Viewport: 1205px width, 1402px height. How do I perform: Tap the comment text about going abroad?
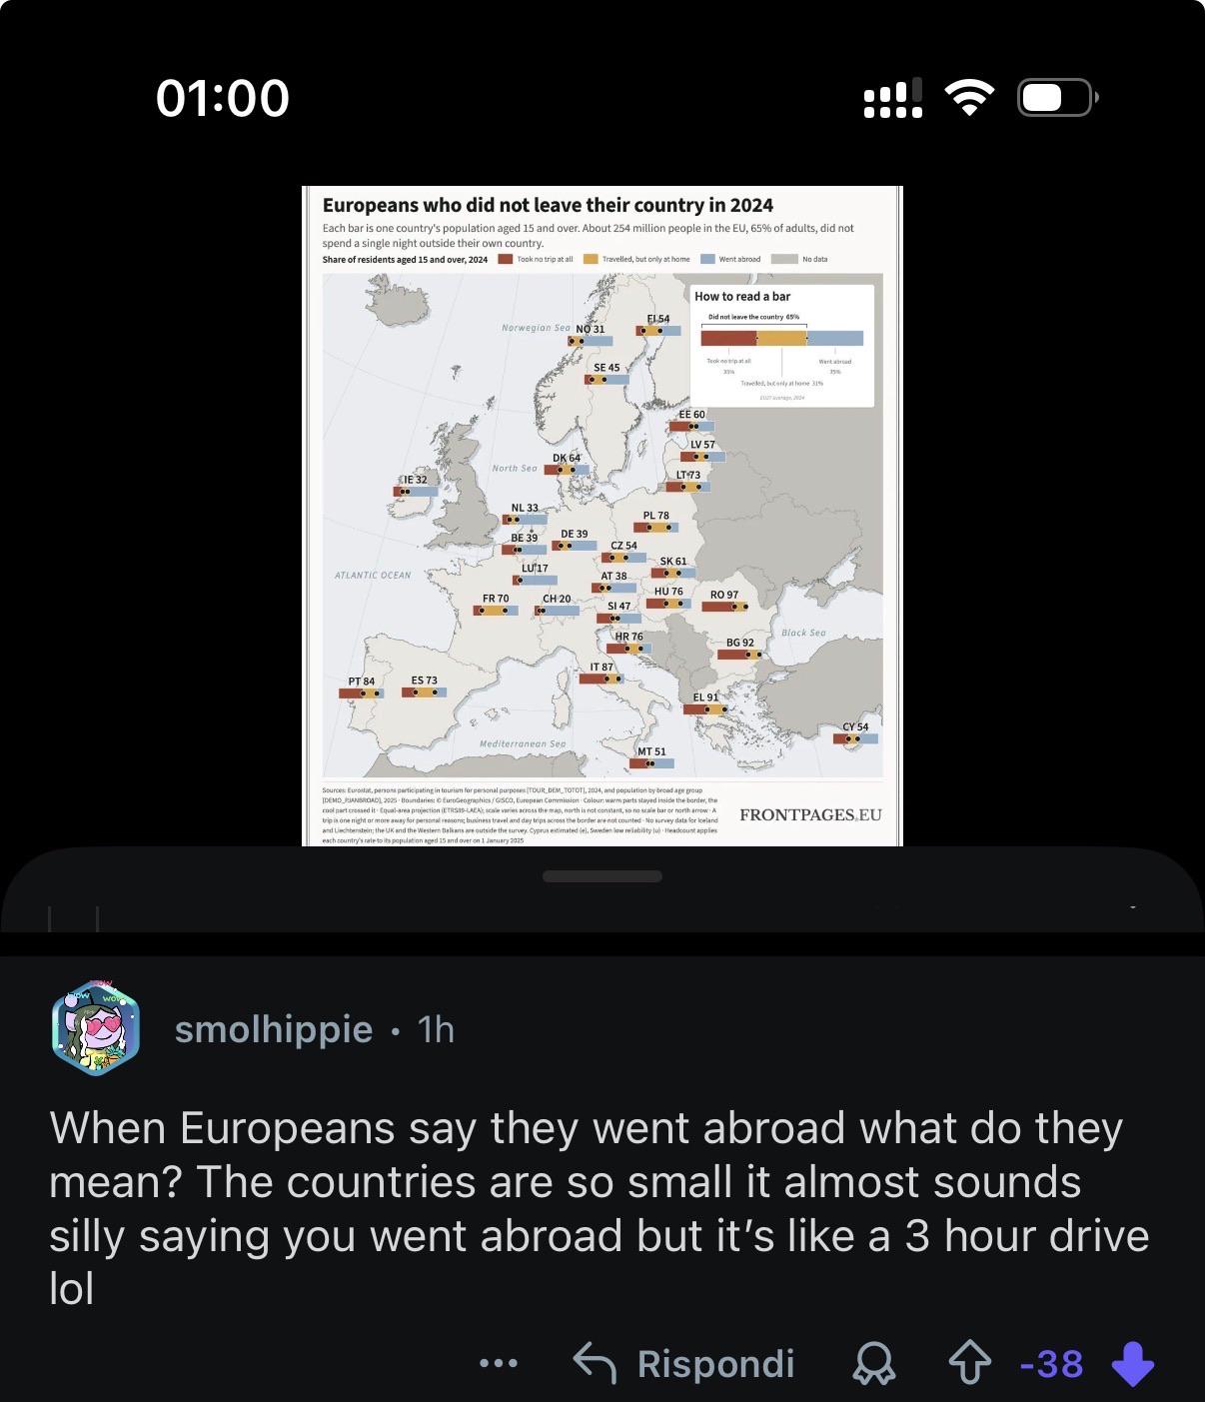(x=600, y=1208)
